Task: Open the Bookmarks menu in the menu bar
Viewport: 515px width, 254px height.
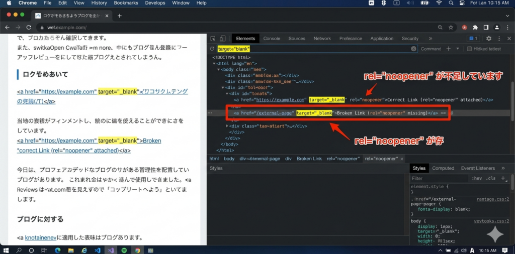Action: tap(126, 3)
